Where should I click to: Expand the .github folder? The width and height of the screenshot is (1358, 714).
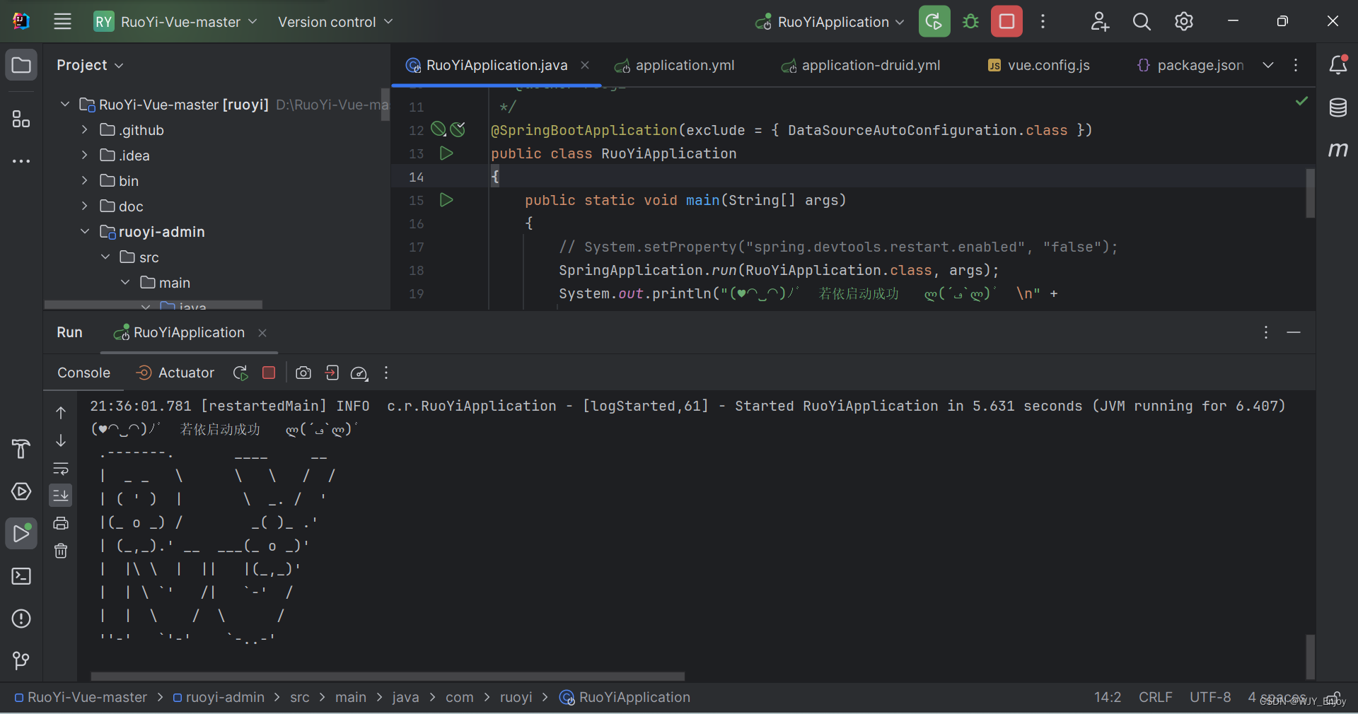84,130
